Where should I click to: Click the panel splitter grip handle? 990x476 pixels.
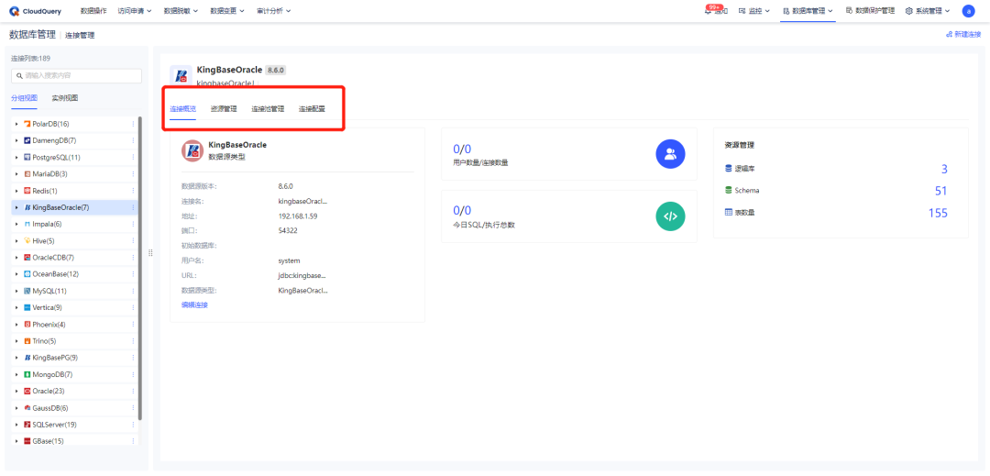point(150,252)
